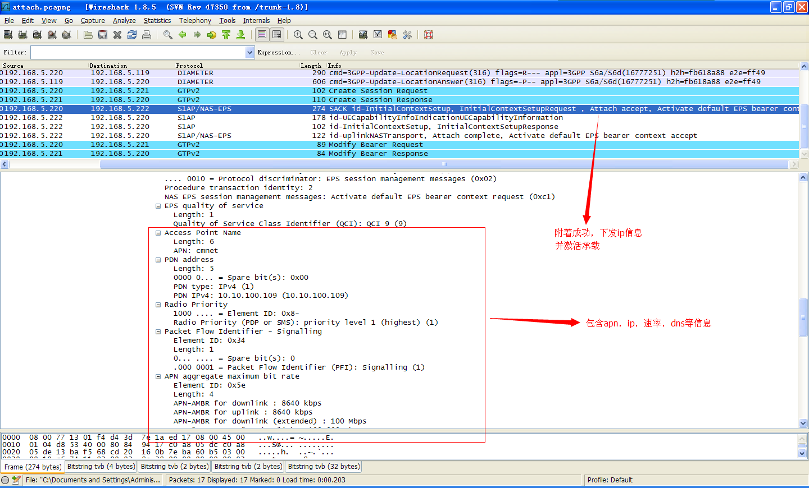Open the Capture menu
Viewport: 809px width, 488px height.
(93, 21)
